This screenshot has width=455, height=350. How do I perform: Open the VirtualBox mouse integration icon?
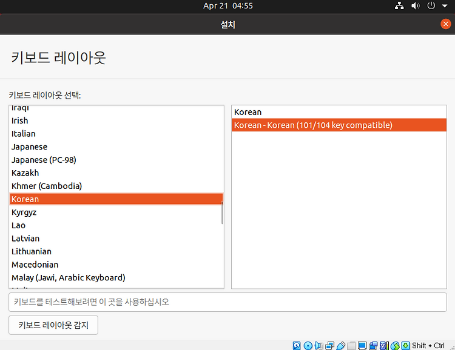(395, 346)
